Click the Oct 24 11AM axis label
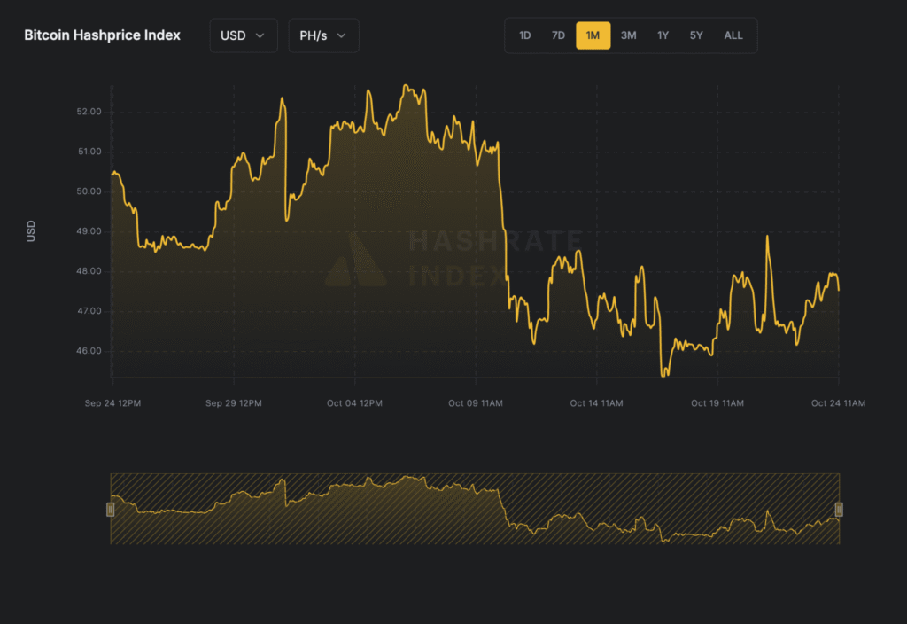Image resolution: width=907 pixels, height=624 pixels. point(838,403)
